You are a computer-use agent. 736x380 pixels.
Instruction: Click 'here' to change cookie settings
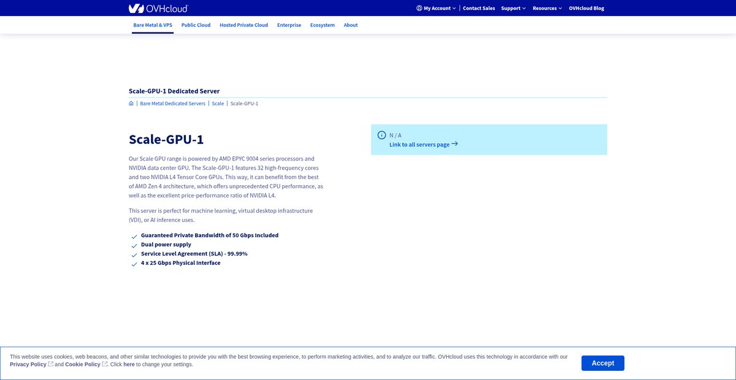129,364
